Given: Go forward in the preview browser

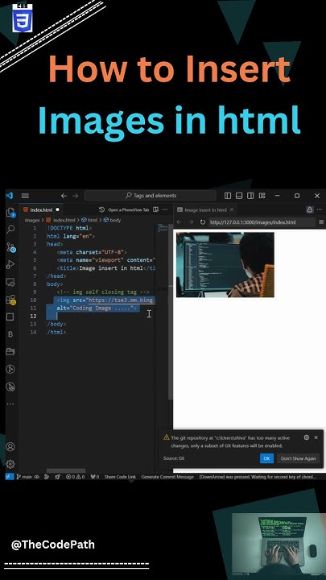Looking at the screenshot, I should [191, 222].
